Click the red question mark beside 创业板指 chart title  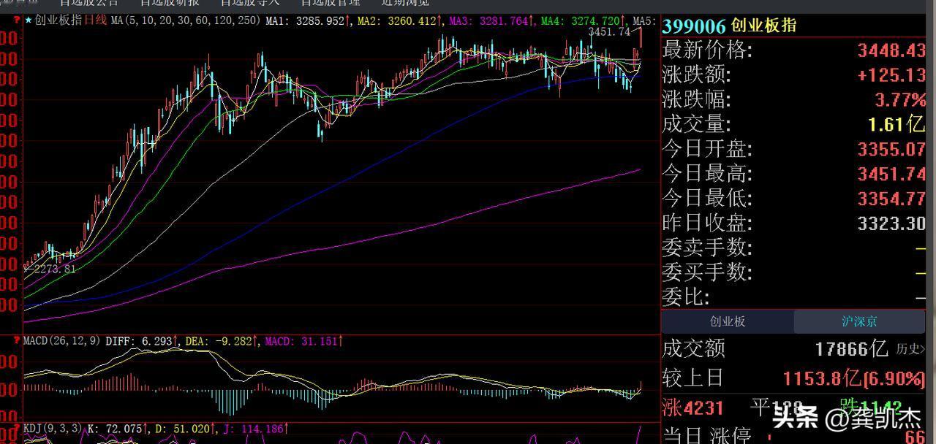[17, 20]
